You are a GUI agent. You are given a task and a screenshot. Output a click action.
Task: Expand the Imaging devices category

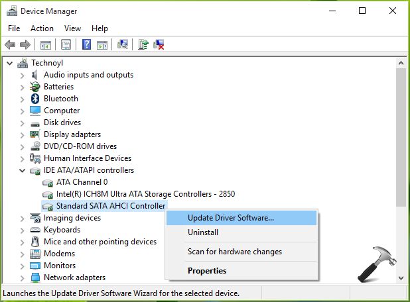[x=23, y=219]
